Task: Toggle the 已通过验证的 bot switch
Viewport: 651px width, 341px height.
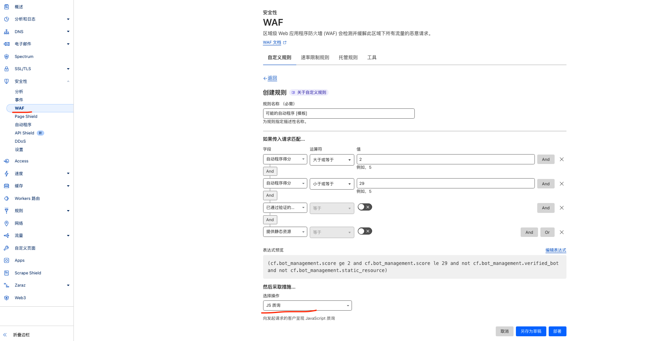Action: [x=365, y=207]
